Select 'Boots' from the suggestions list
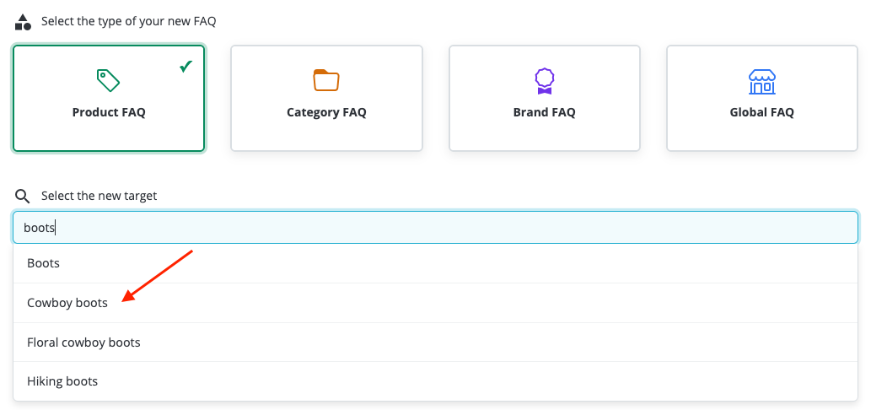 coord(44,263)
